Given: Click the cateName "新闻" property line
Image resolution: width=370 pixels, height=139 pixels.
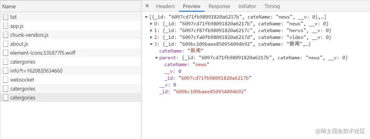Looking at the screenshot, I should [181, 51].
